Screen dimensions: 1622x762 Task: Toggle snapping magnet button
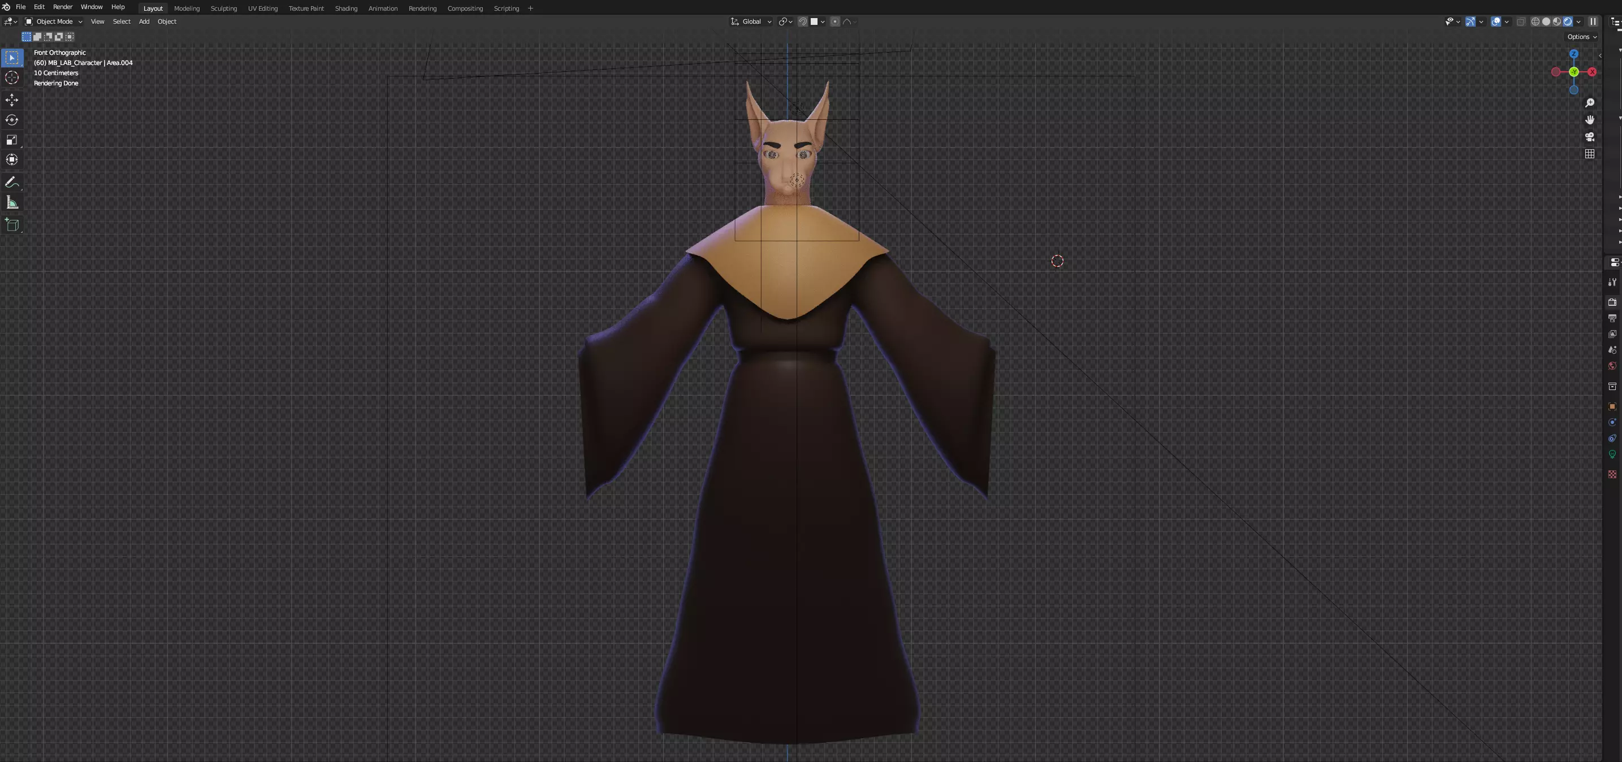tap(802, 21)
